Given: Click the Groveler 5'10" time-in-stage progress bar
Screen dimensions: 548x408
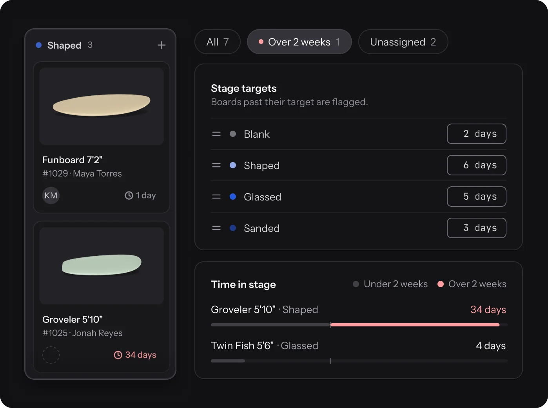Looking at the screenshot, I should 359,325.
